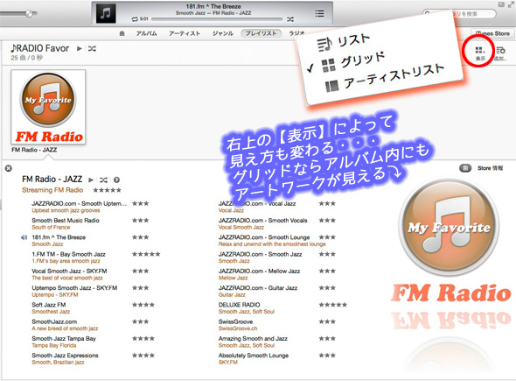The height and width of the screenshot is (381, 516).
Task: Close the FM Radio - JAZZ album panel
Action: (9, 168)
